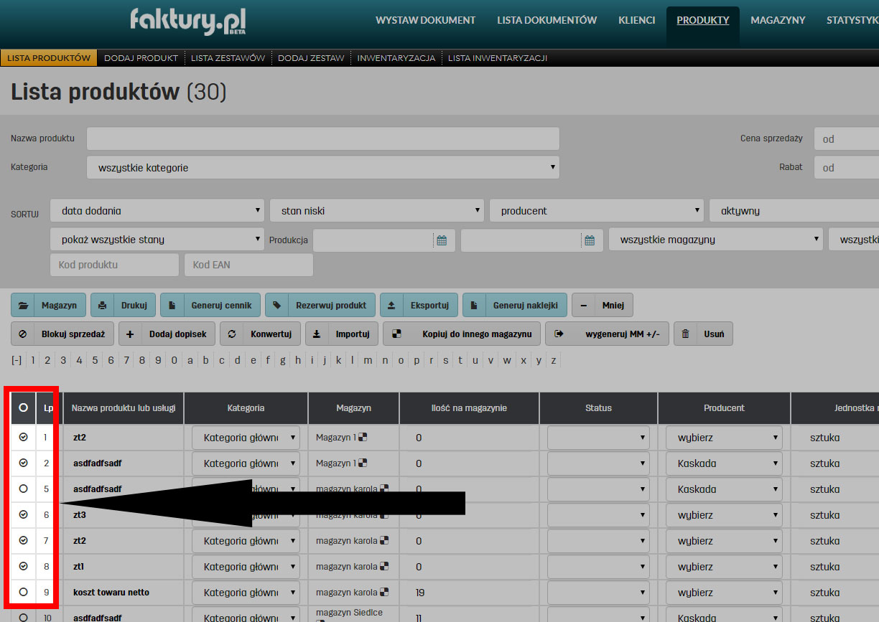Check the row checkbox for product zt3
Viewport: 879px width, 622px height.
22,514
